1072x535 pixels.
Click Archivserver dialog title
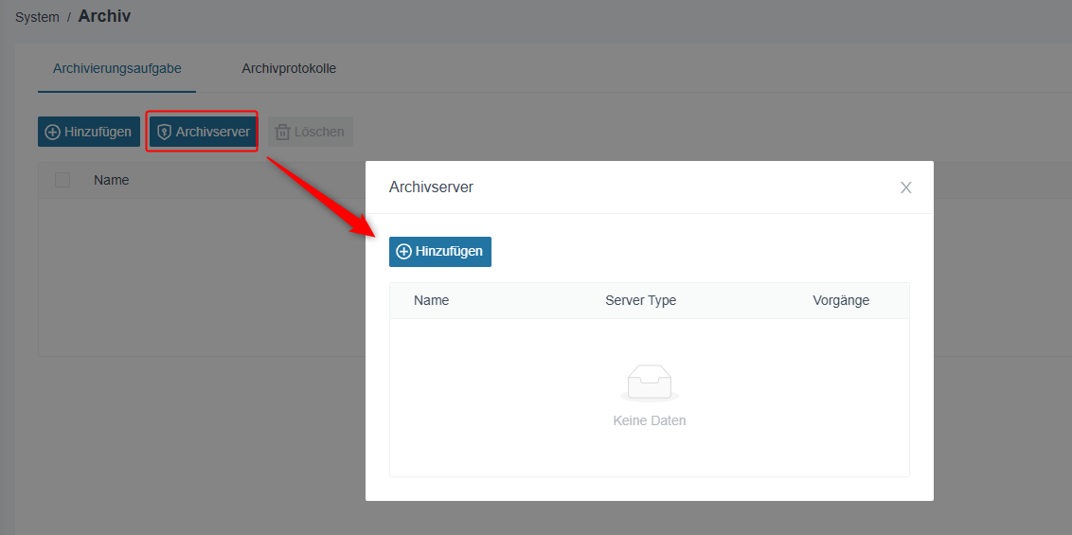[x=431, y=187]
